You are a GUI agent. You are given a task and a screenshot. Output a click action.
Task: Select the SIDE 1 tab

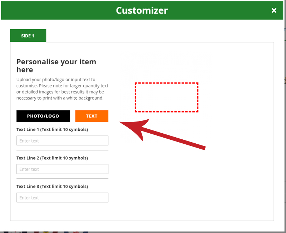28,35
